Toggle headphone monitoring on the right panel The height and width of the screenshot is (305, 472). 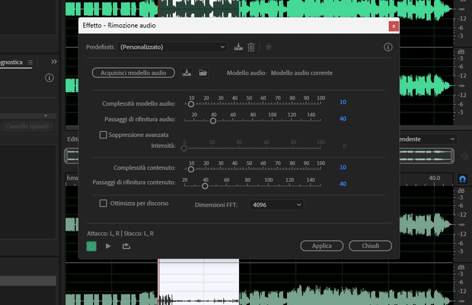pos(462,179)
